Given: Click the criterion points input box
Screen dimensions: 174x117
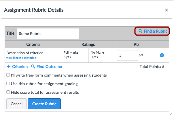Looking at the screenshot, I should click(x=127, y=55).
